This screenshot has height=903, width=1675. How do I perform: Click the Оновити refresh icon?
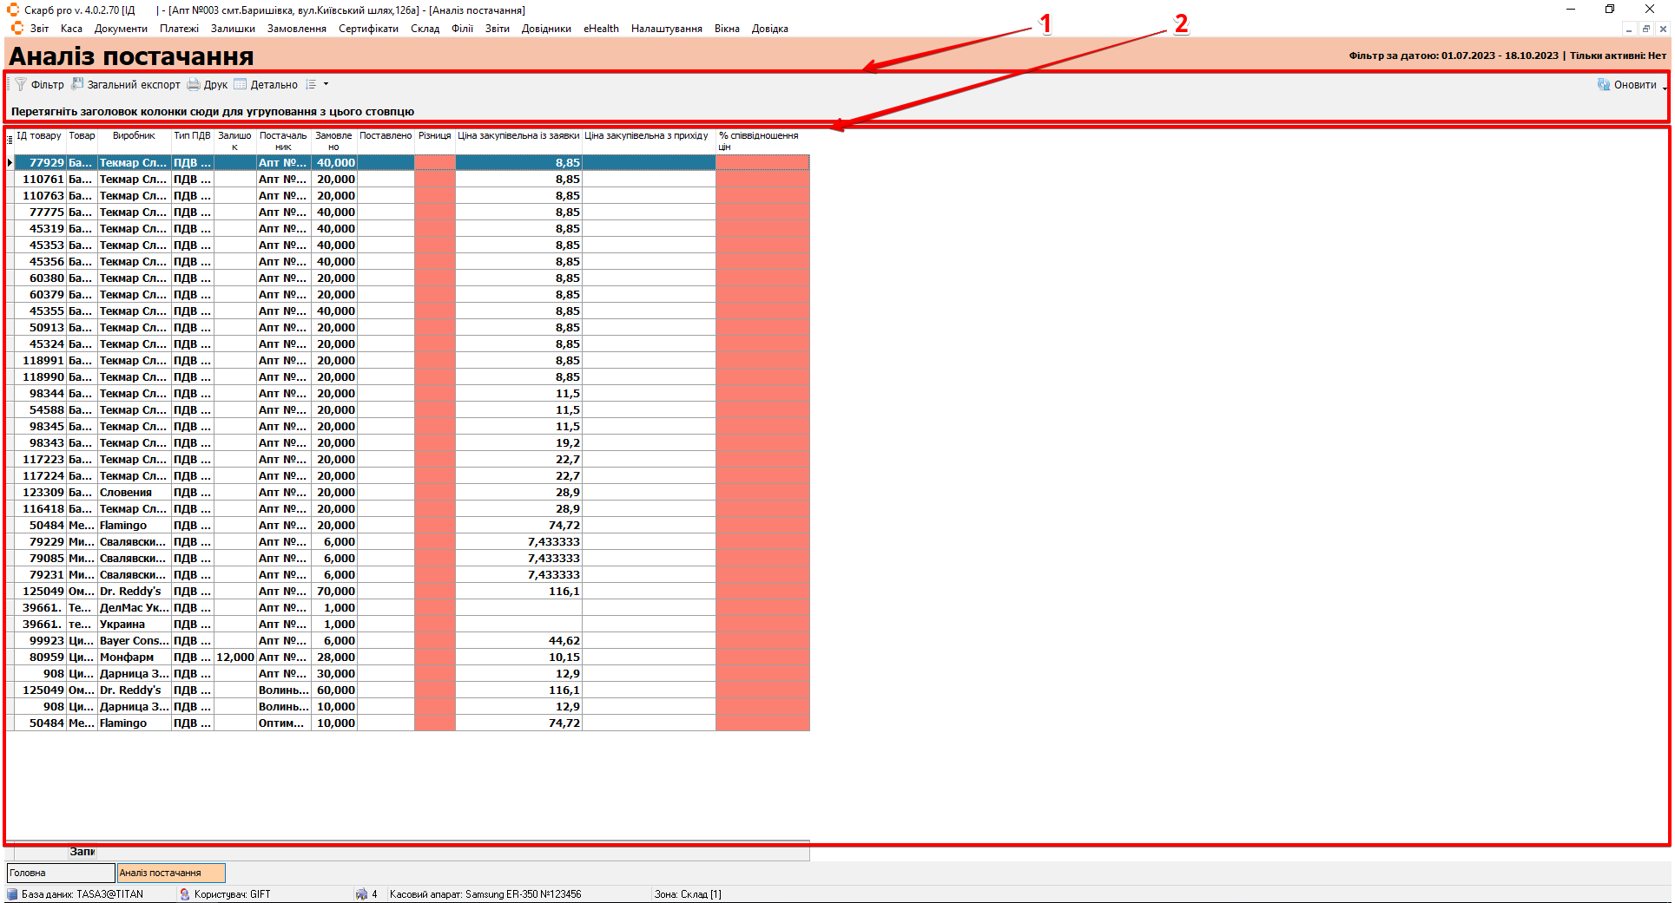(x=1603, y=85)
